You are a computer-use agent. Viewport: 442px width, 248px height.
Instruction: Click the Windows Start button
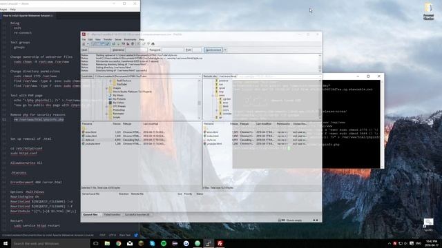click(5, 243)
